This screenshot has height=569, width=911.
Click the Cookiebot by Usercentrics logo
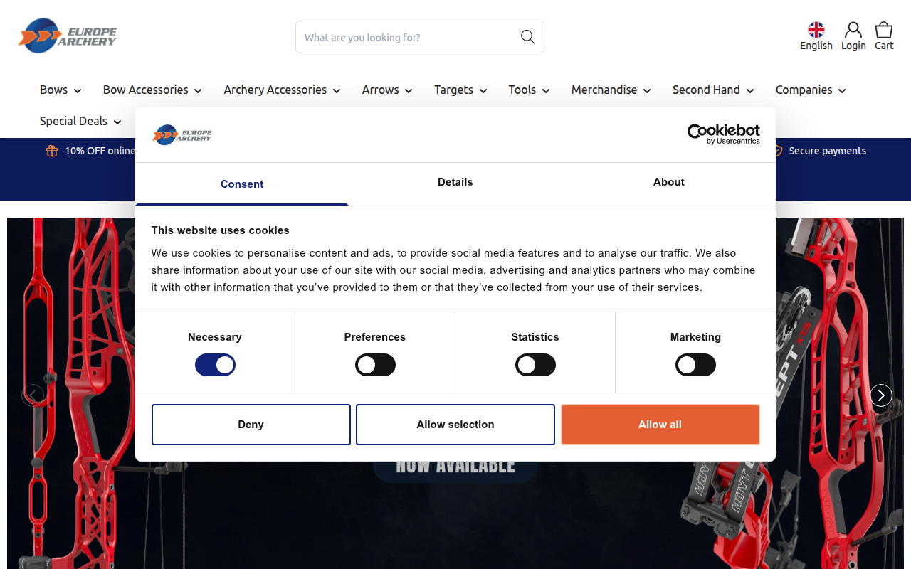pyautogui.click(x=723, y=134)
